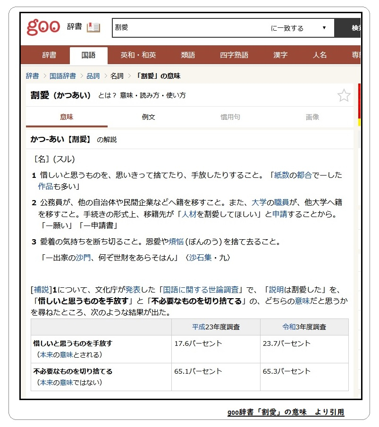Bookmark 割愛 with the star icon
Screen dimensions: 379x427
pos(344,95)
